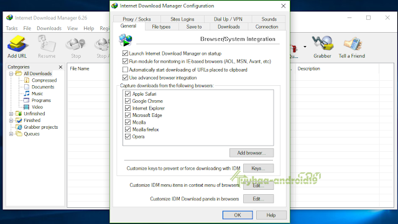
Task: Select the Programs category icon
Action: (x=26, y=100)
